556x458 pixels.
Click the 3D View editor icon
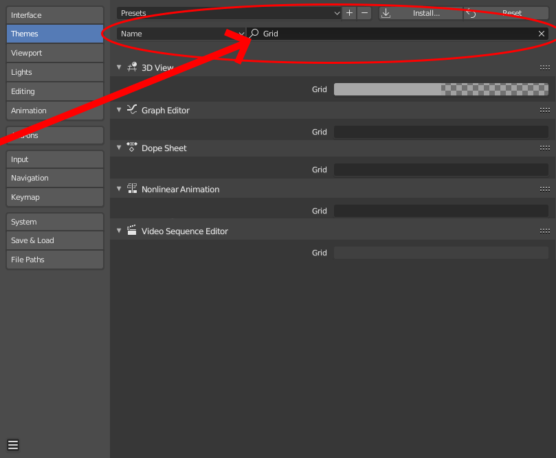tap(132, 67)
